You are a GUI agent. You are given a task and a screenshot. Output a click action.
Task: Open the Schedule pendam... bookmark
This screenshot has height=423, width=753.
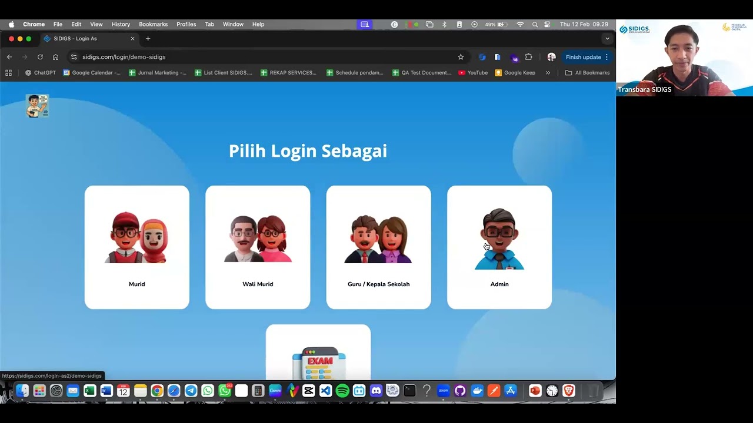tap(355, 73)
